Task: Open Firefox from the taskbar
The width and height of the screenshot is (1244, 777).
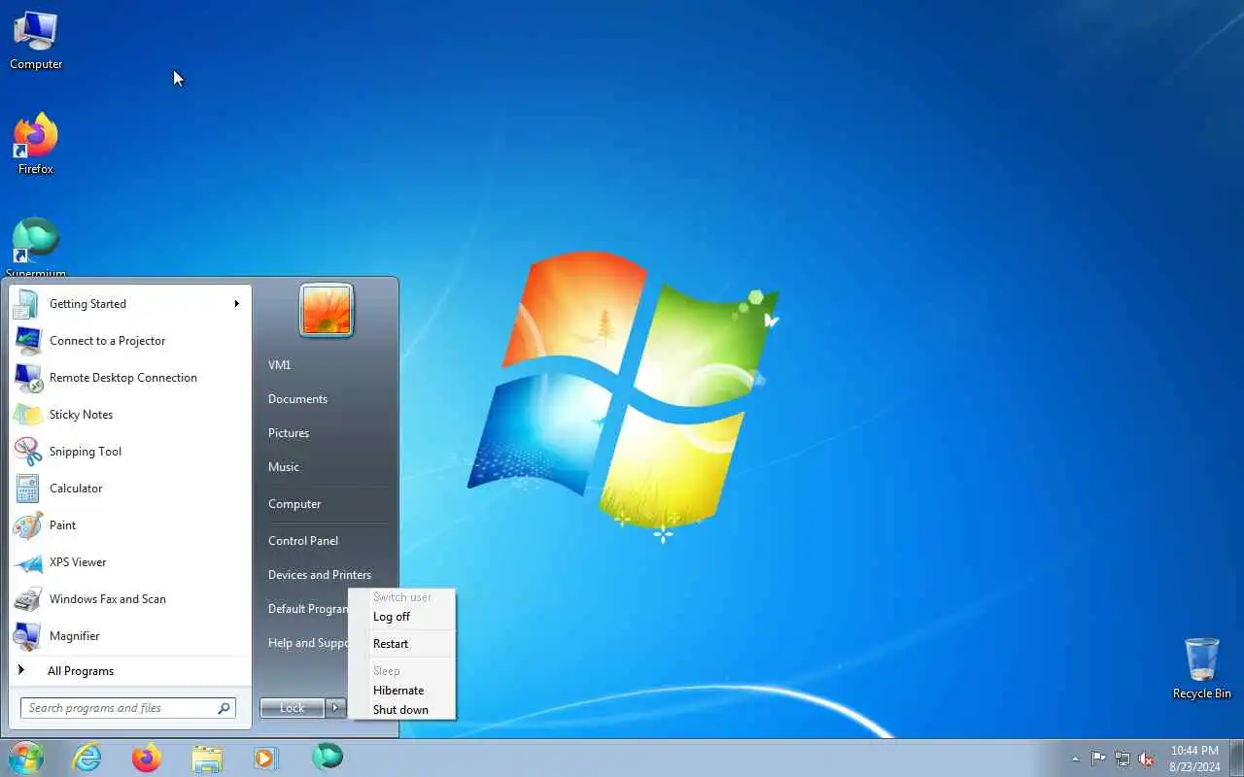Action: tap(147, 758)
